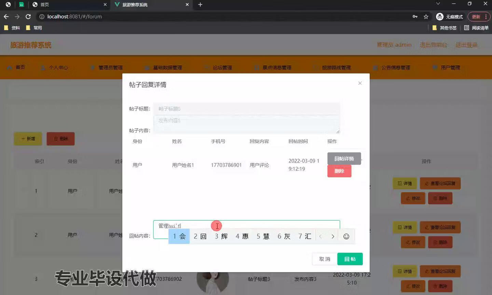This screenshot has height=295, width=492.
Task: Go forward in browser history
Action: coord(17,16)
